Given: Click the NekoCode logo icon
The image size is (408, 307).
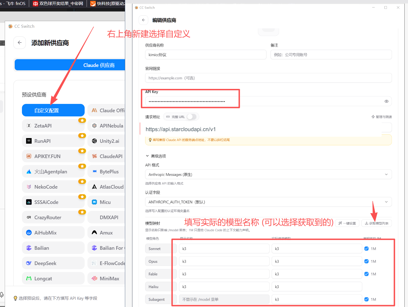Looking at the screenshot, I should [x=29, y=187].
